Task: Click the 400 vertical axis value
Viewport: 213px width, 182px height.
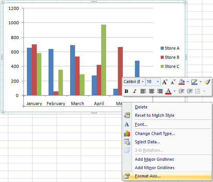Action: point(15,66)
